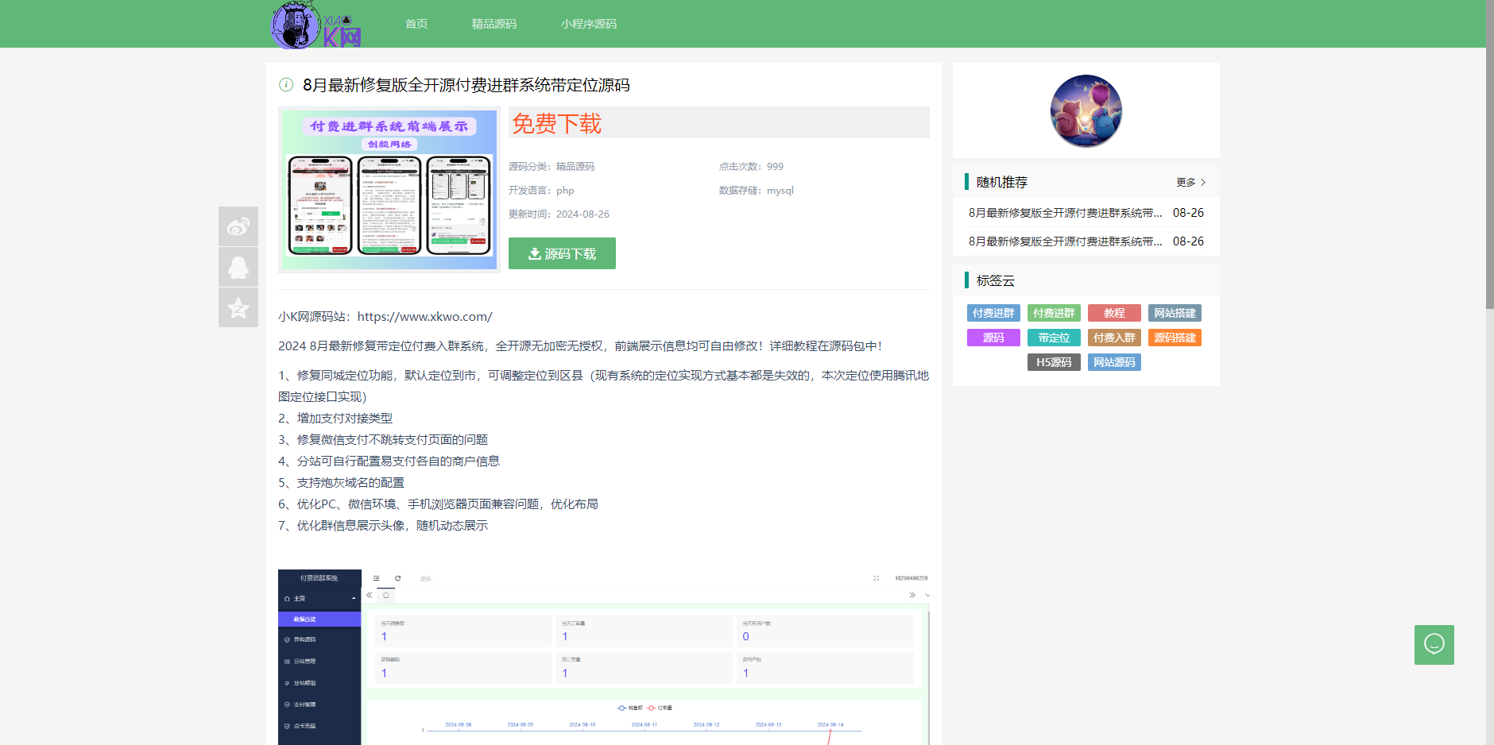Select the 带定位 tag
This screenshot has width=1494, height=745.
pyautogui.click(x=1054, y=337)
